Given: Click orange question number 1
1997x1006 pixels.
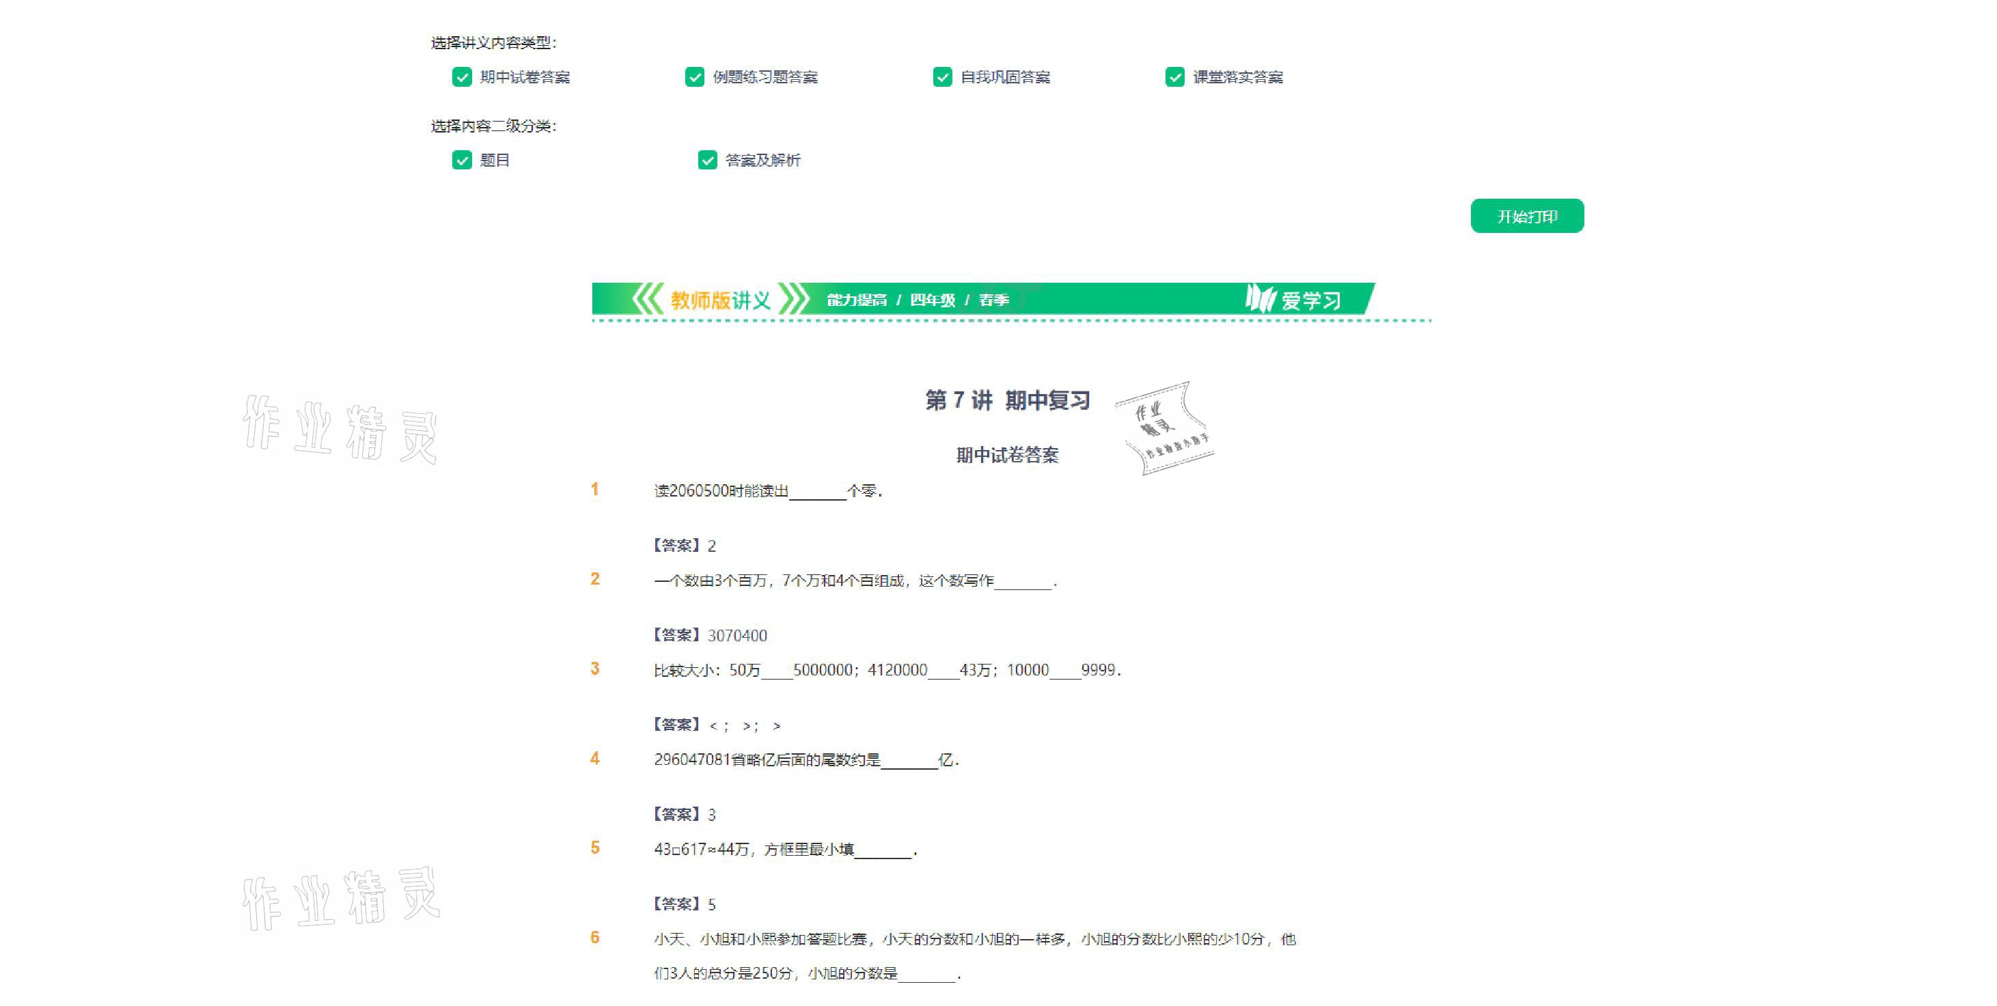Looking at the screenshot, I should [x=594, y=490].
